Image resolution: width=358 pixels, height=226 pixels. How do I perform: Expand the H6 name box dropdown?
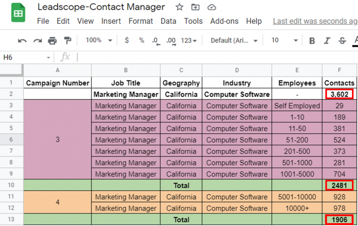coord(48,57)
